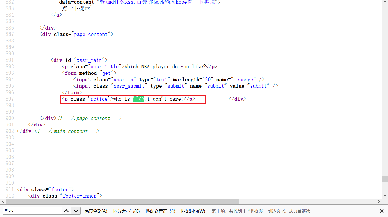This screenshot has width=388, height=217.
Task: Click the closing </a> tag on line 884
Action: pos(57,15)
